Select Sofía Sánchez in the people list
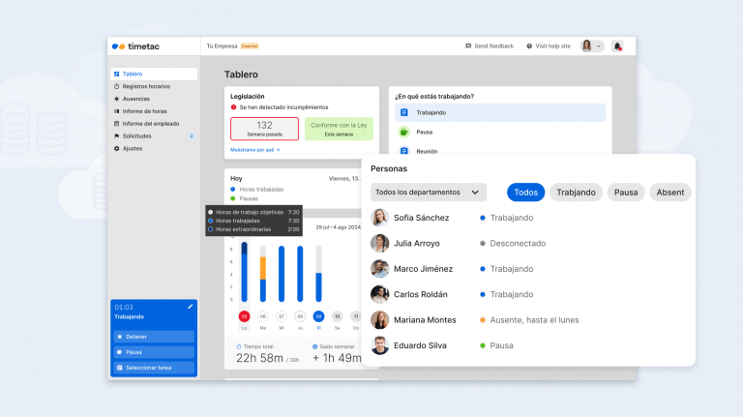The width and height of the screenshot is (743, 417). coord(421,218)
